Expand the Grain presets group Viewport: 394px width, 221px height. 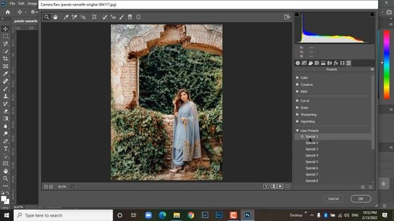297,107
